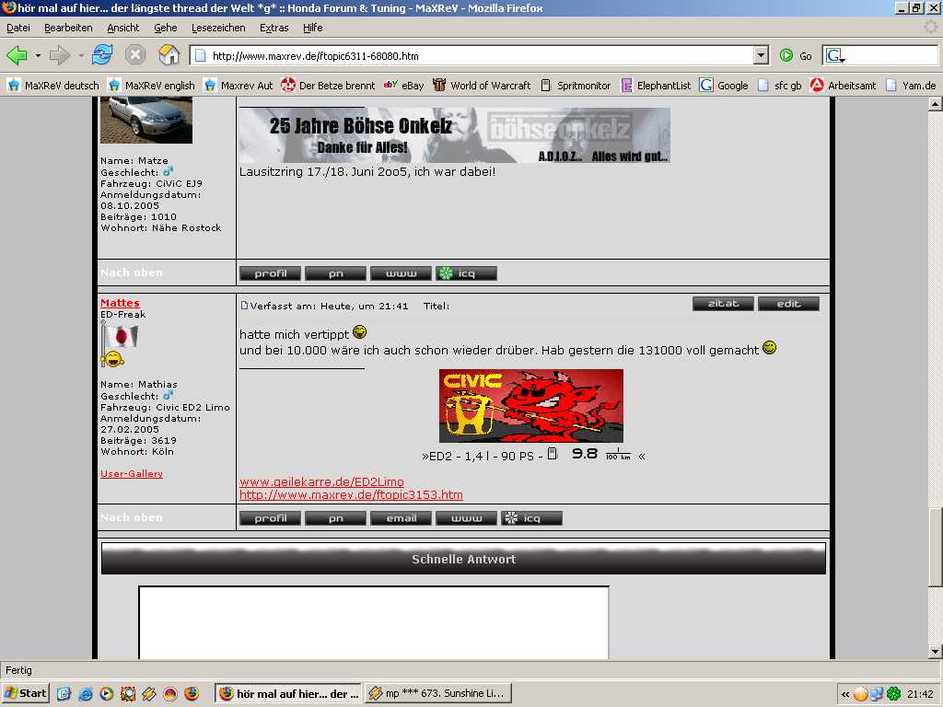Expand the Back button history arrow
The image size is (943, 707).
pyautogui.click(x=38, y=56)
